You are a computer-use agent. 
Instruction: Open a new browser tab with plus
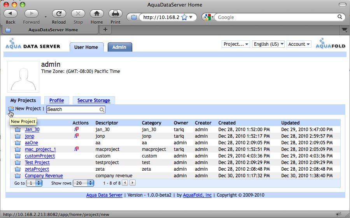pyautogui.click(x=105, y=29)
